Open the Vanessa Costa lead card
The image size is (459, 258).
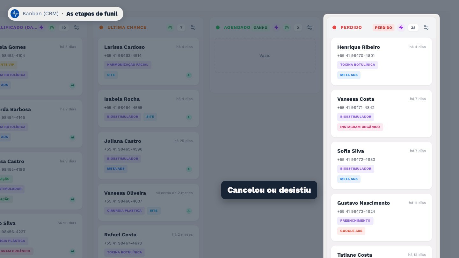[x=382, y=113]
